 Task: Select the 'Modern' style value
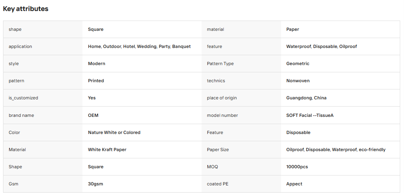97,64
